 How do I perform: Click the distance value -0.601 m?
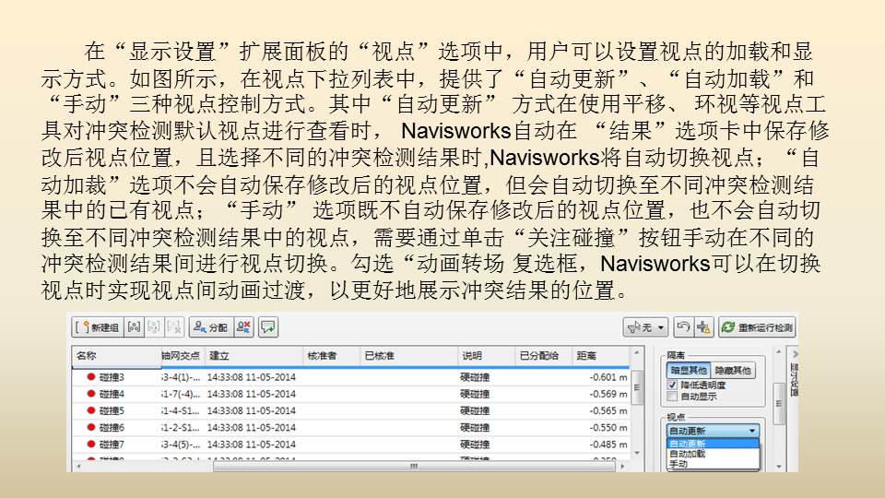point(608,377)
